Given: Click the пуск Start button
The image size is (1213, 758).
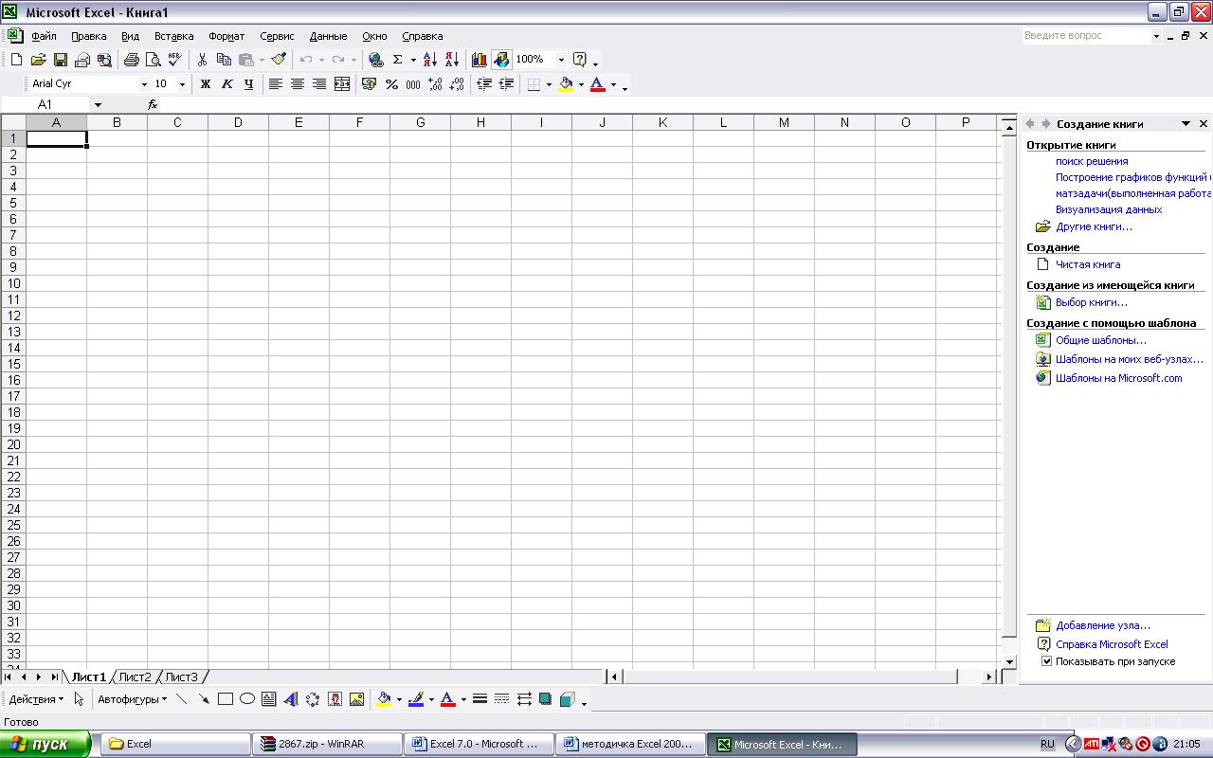Looking at the screenshot, I should (45, 744).
